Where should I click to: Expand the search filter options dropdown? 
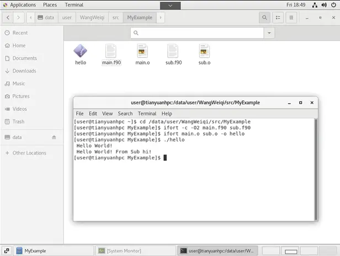[269, 33]
